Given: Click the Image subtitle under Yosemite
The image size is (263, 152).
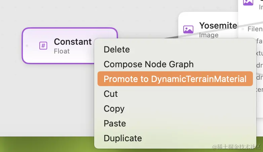Looking at the screenshot, I should 209,35.
